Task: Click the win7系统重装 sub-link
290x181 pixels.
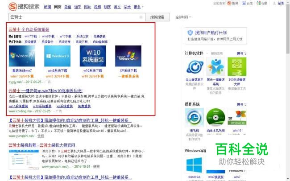Action: pos(18,106)
